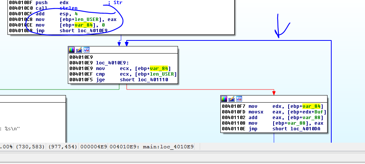
Task: Click file offset 000004E9 in status bar
Action: point(92,147)
